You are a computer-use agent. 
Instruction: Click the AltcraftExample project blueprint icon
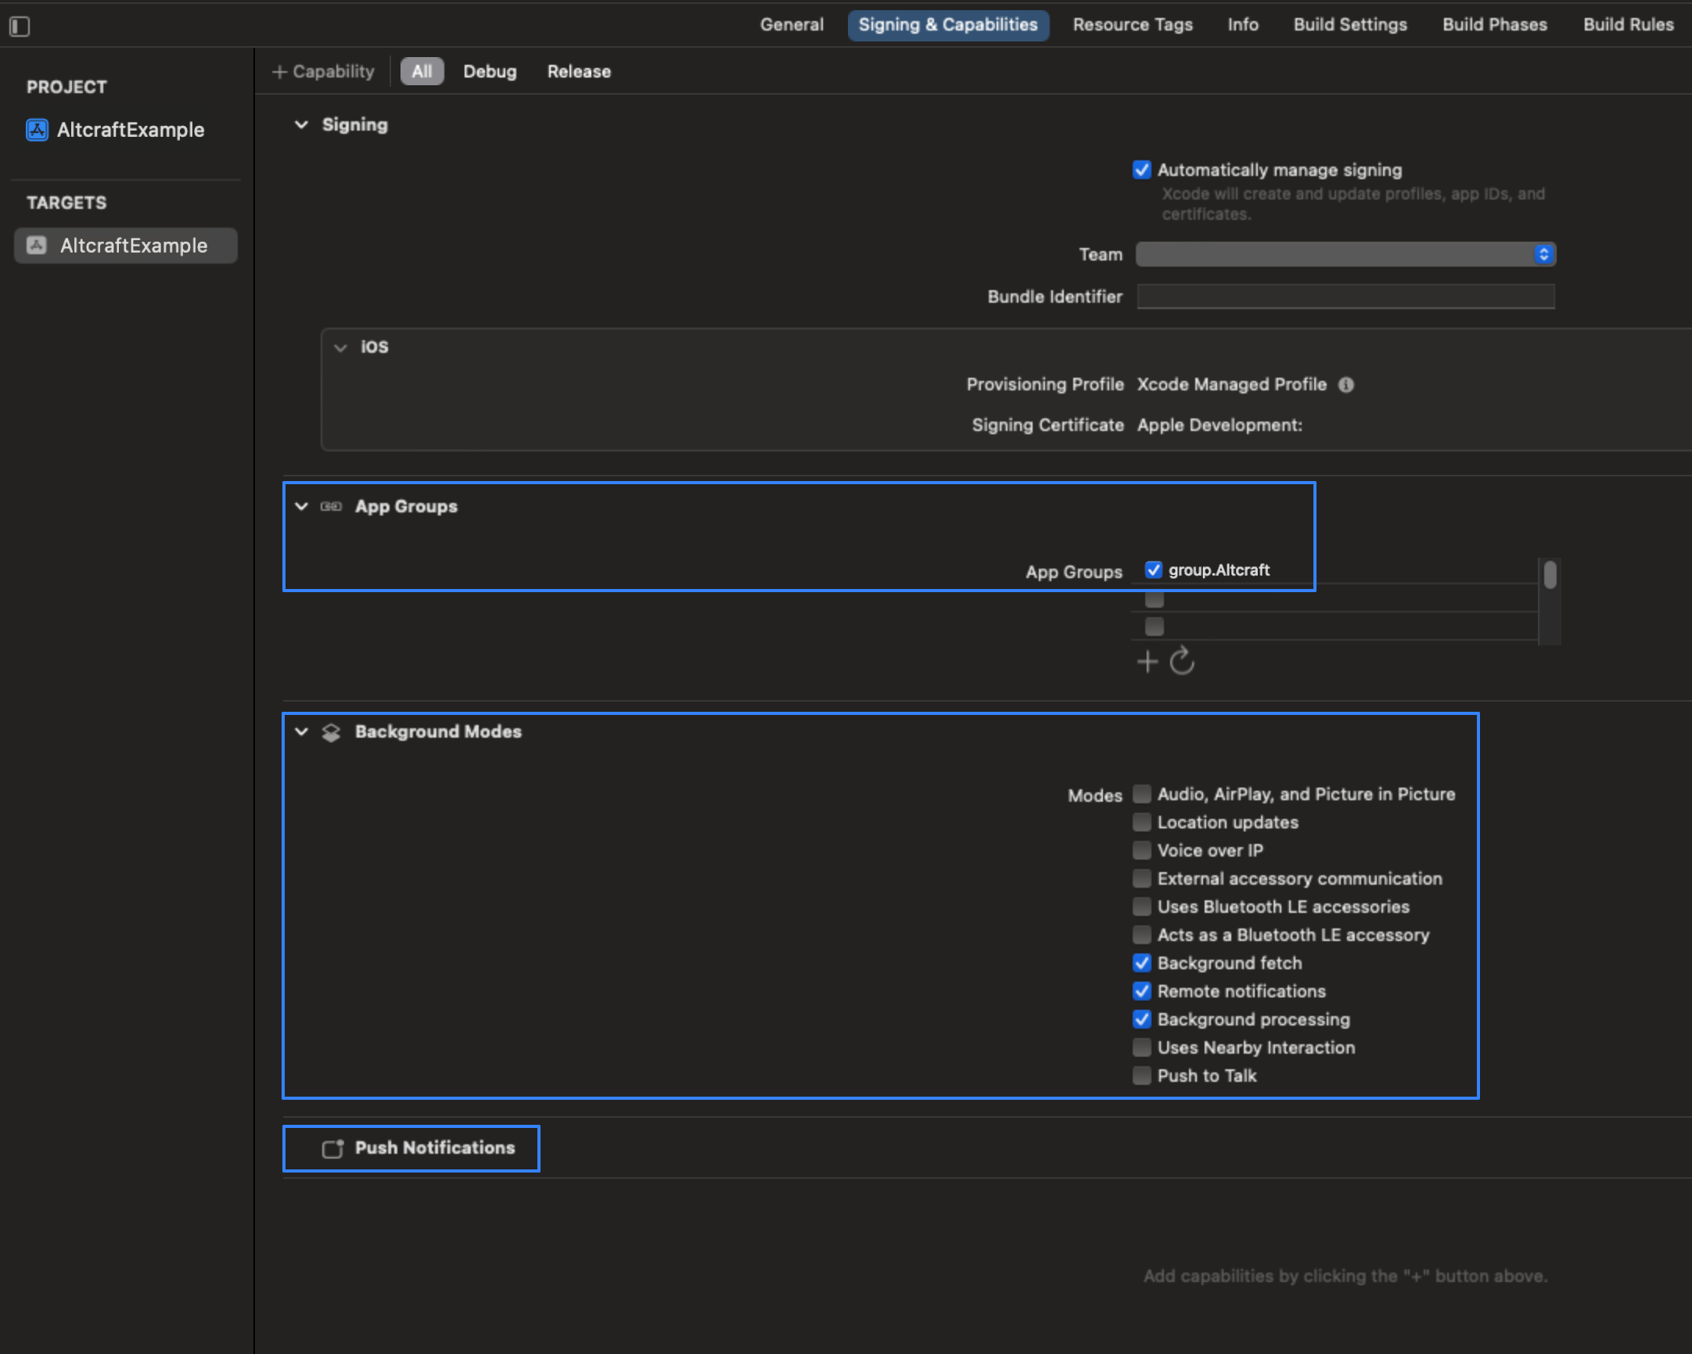pos(37,130)
